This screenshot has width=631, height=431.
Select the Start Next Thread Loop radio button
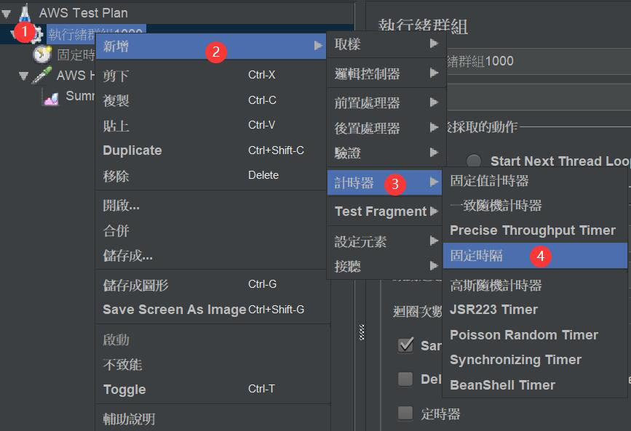tap(474, 161)
